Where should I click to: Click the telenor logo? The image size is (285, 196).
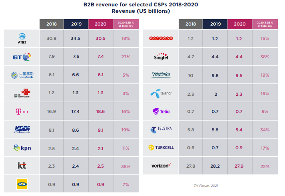pyautogui.click(x=161, y=93)
